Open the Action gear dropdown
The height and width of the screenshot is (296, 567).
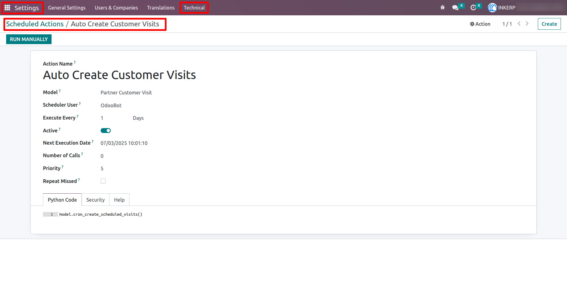(480, 24)
